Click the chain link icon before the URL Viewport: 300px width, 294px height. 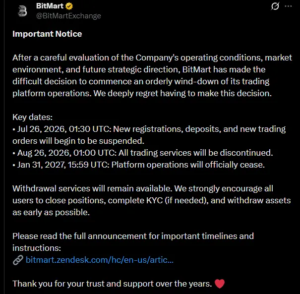(x=18, y=260)
